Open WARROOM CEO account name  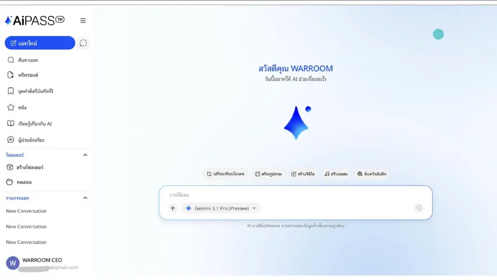click(42, 260)
